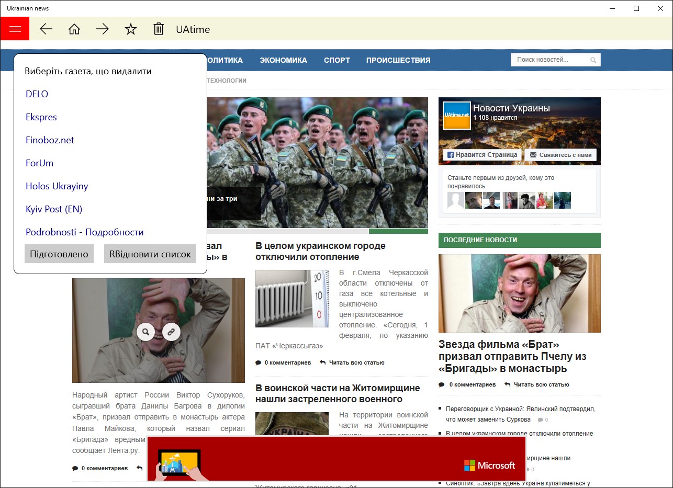Open 0 комментариев under the heating article
Screen dimensions: 673x488
(283, 362)
